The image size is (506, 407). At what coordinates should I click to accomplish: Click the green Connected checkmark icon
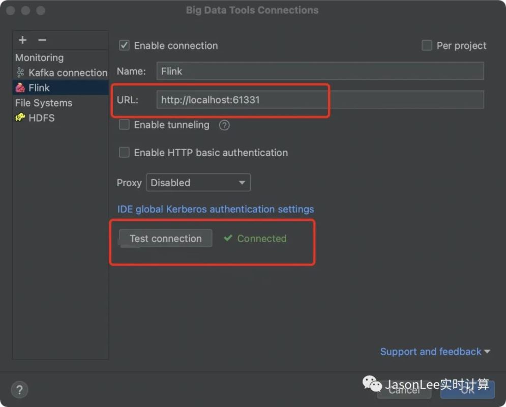coord(228,238)
